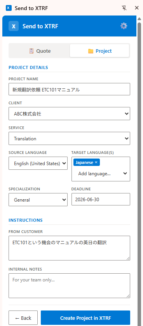Click Create Project in XTRF button

tap(85, 318)
